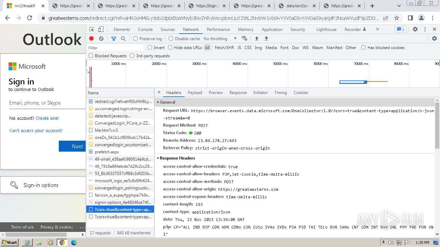
Task: Open Network panel settings gear
Action: 434,39
